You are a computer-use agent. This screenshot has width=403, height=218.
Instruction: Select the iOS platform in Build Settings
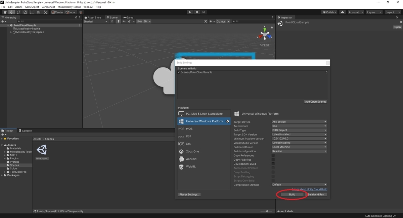(x=204, y=144)
